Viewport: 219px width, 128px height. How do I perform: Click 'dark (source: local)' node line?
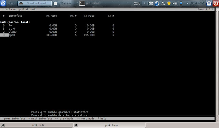point(15,22)
